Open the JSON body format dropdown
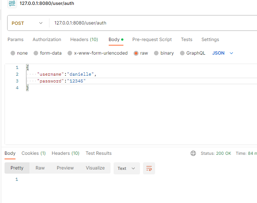The image size is (257, 203). [223, 53]
